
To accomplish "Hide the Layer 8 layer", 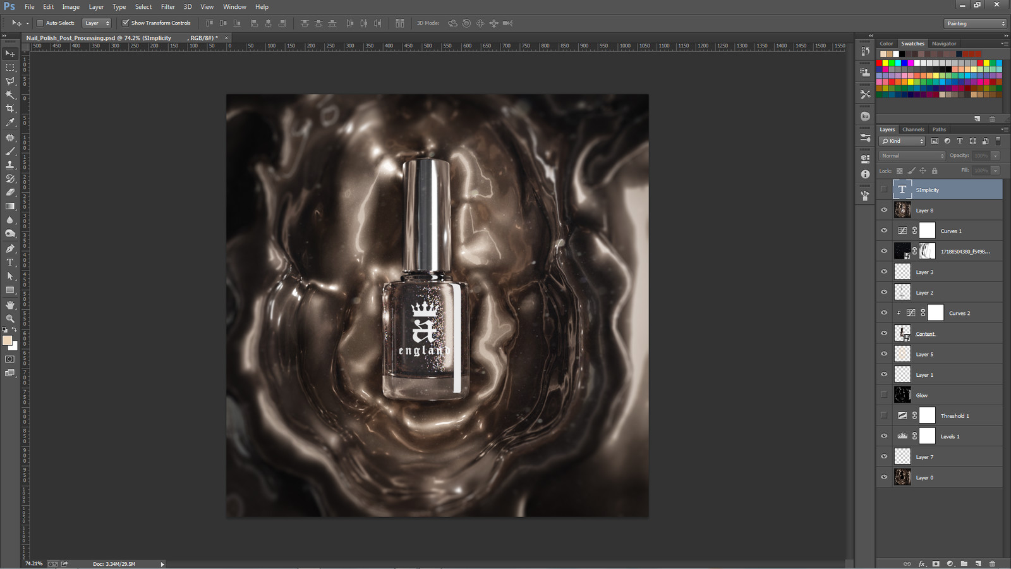I will tap(884, 210).
